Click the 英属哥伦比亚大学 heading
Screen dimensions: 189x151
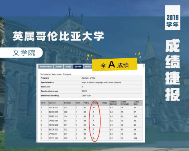(59, 36)
